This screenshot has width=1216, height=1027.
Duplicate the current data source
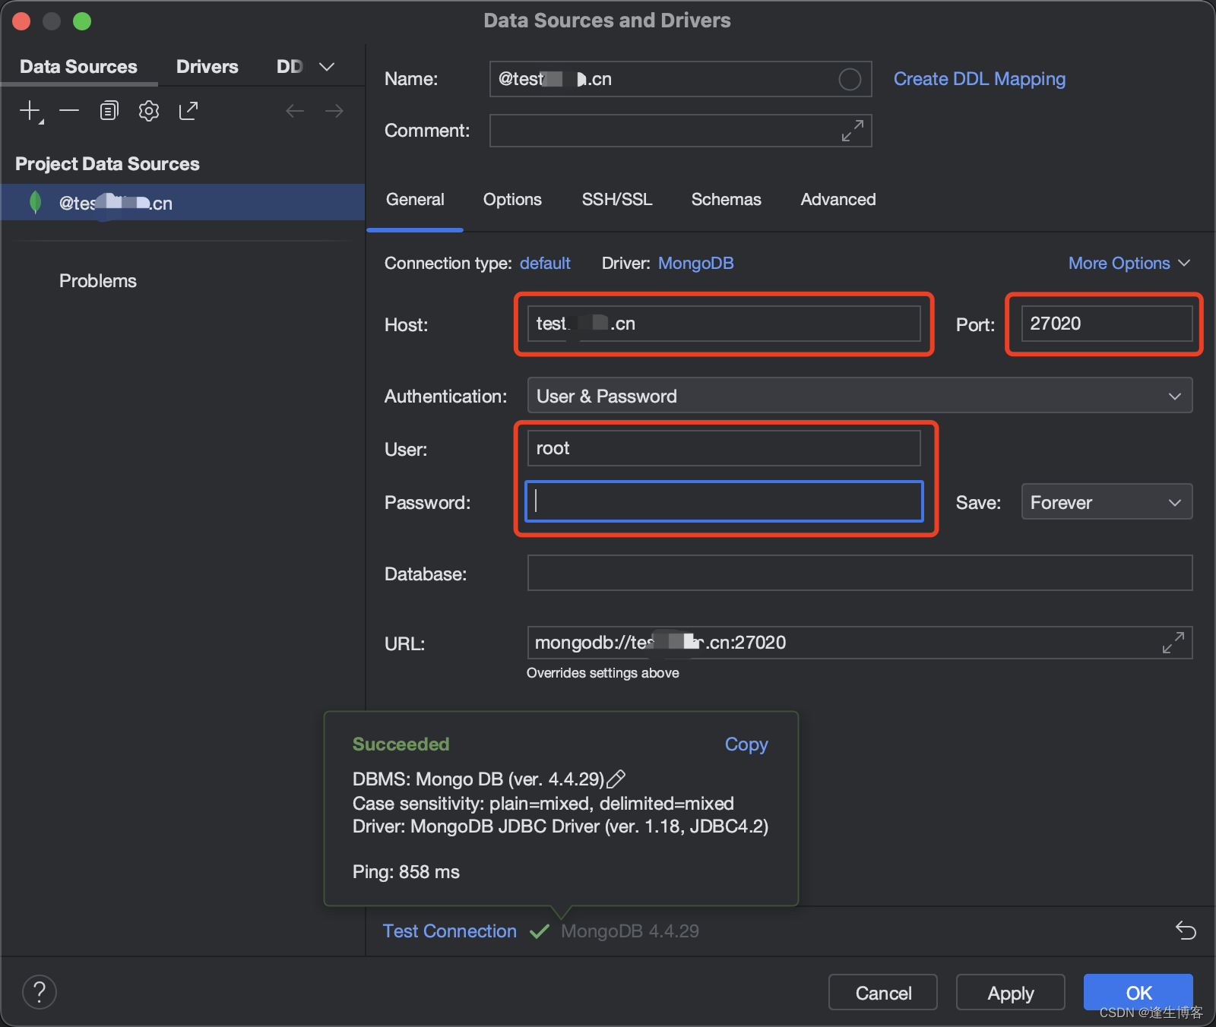(x=109, y=110)
